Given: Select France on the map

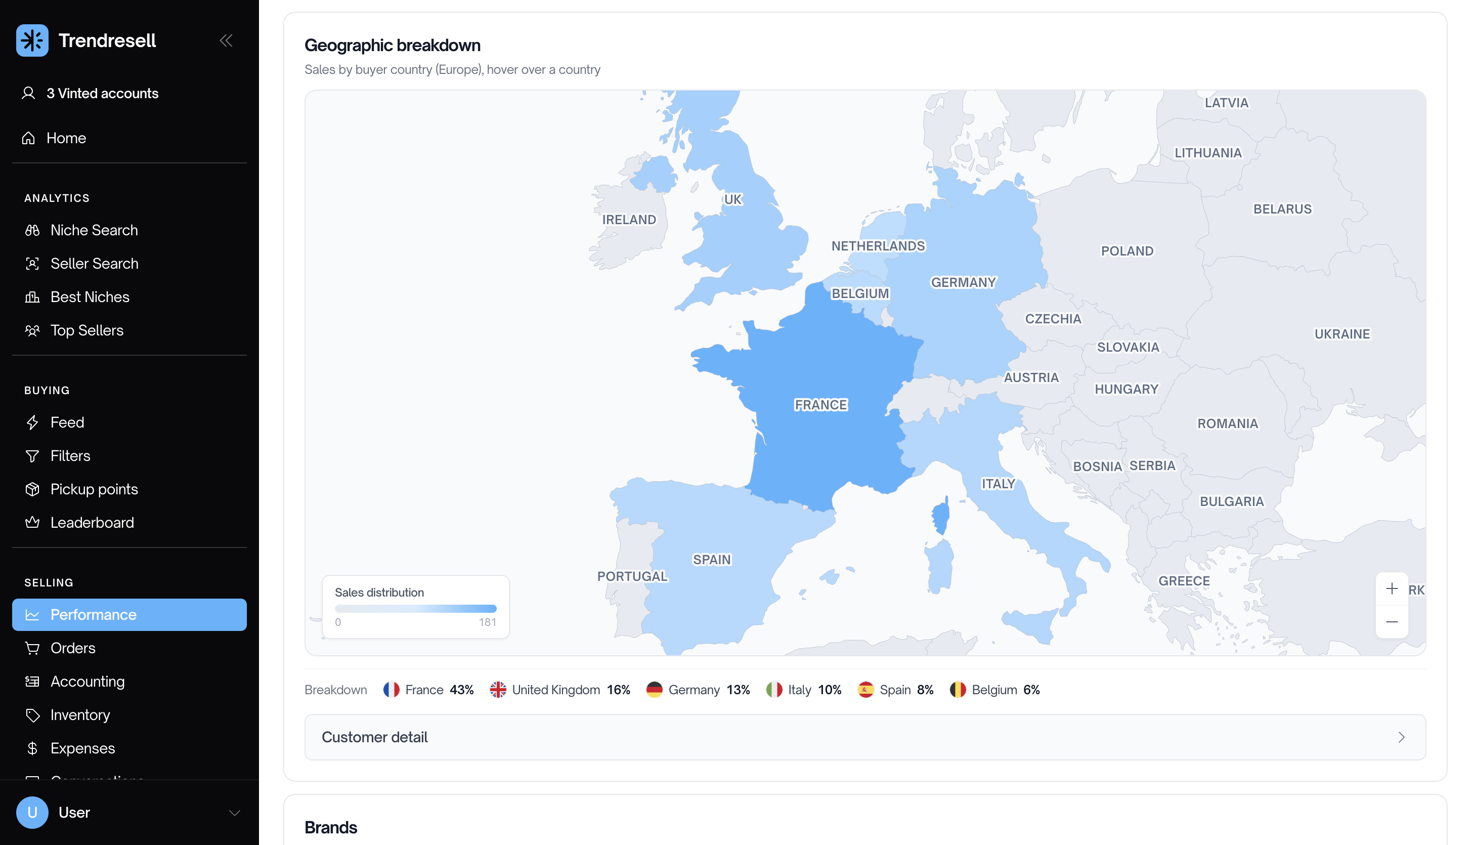Looking at the screenshot, I should [x=821, y=404].
